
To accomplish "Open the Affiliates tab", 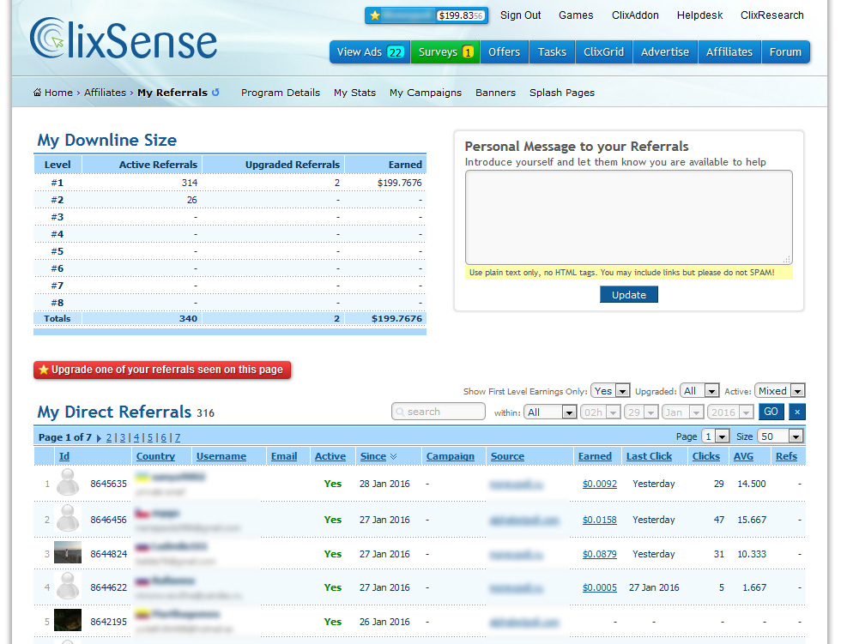I will coord(729,51).
